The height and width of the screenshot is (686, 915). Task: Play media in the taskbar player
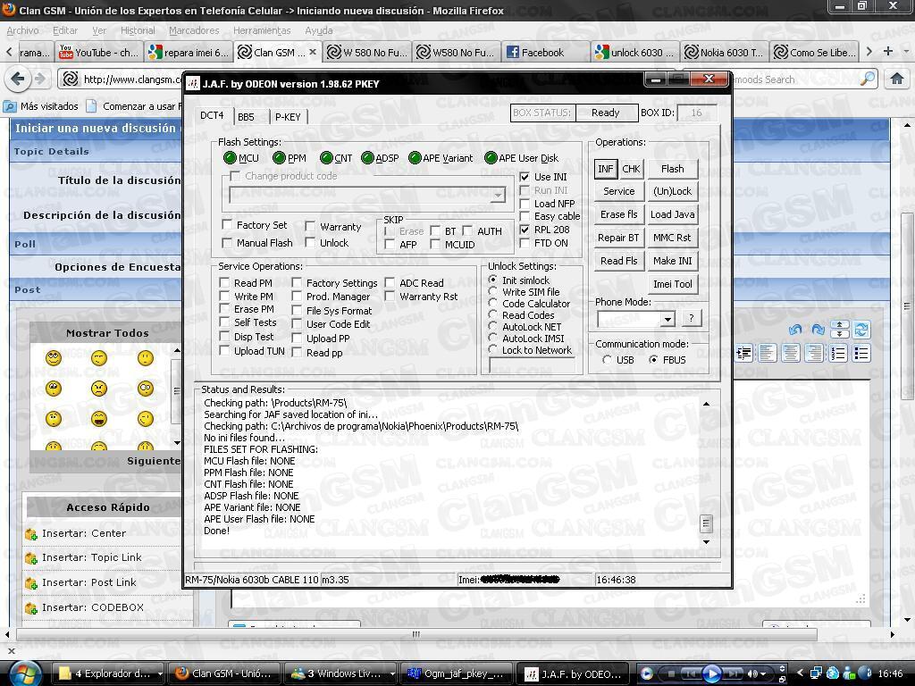[711, 673]
